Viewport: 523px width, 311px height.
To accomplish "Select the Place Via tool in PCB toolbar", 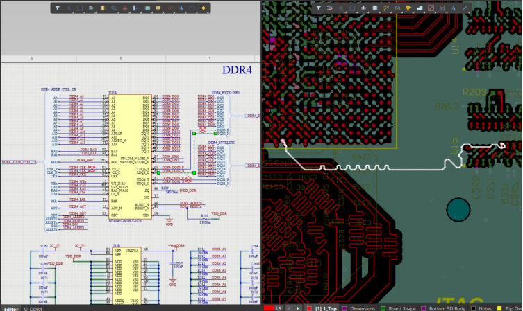I will [x=408, y=8].
